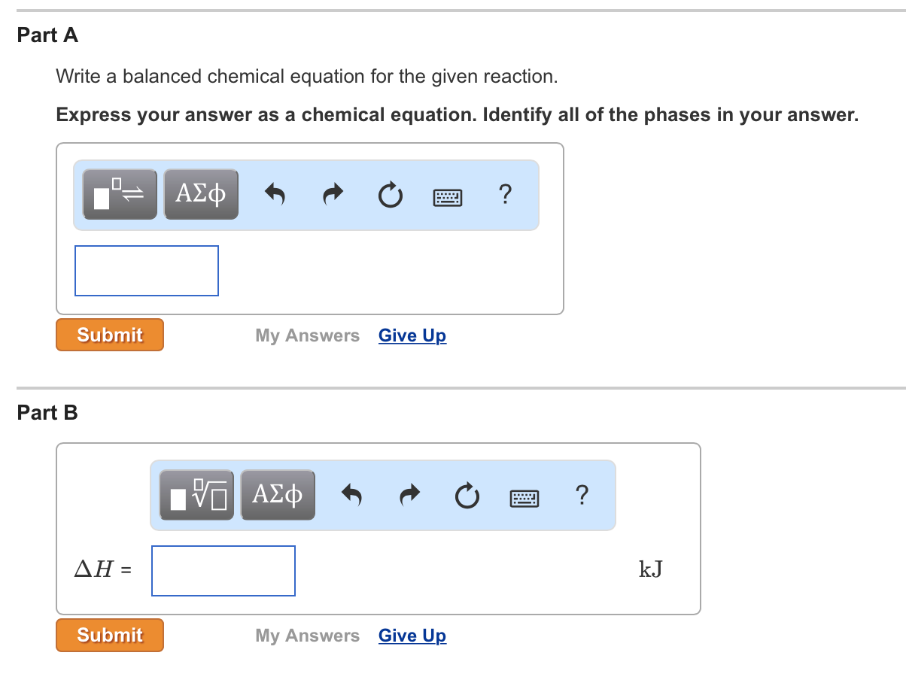The width and height of the screenshot is (906, 692).
Task: Click redo arrow in Part A toolbar
Action: (x=331, y=196)
